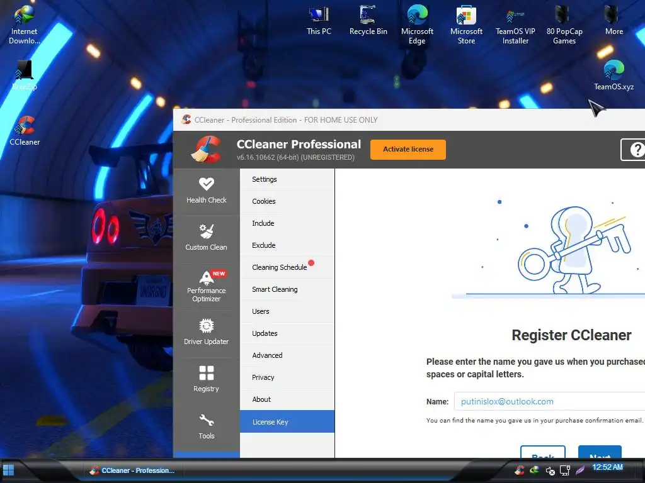Click the orange Activate license button
The width and height of the screenshot is (645, 483).
[x=408, y=150]
